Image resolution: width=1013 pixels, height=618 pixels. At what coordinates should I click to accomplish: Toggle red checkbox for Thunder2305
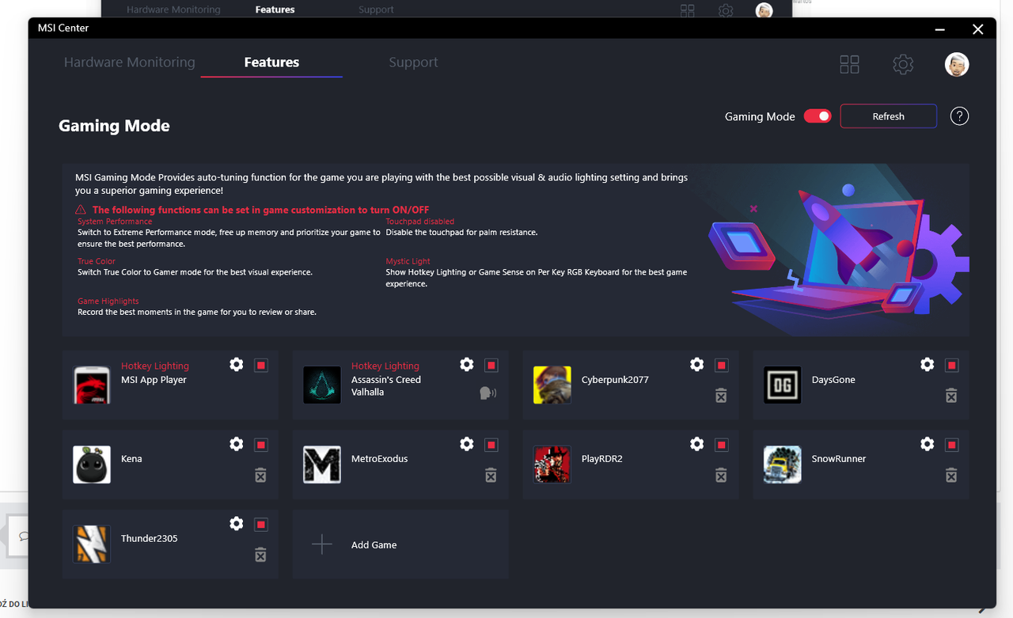(x=261, y=524)
